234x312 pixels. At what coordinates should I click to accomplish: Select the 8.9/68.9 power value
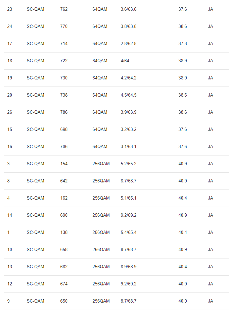128,267
